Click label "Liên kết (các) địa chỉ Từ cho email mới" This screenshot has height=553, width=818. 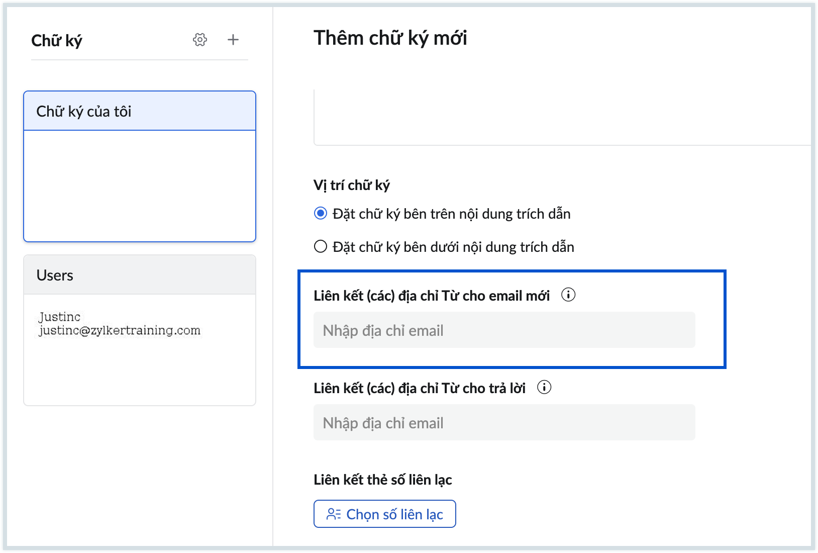[x=432, y=296]
